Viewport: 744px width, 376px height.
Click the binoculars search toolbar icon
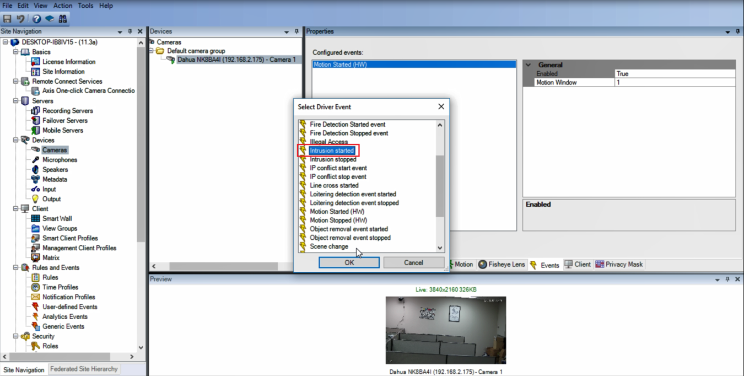coord(63,19)
